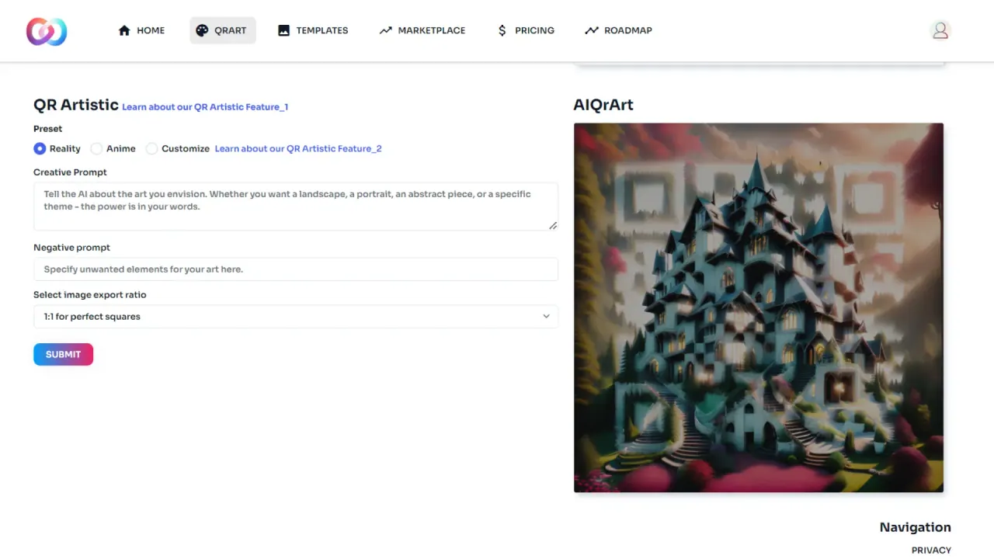
Task: Select the Anime preset
Action: click(96, 148)
